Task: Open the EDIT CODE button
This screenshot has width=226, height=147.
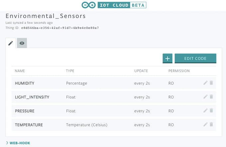Action: coord(195,59)
